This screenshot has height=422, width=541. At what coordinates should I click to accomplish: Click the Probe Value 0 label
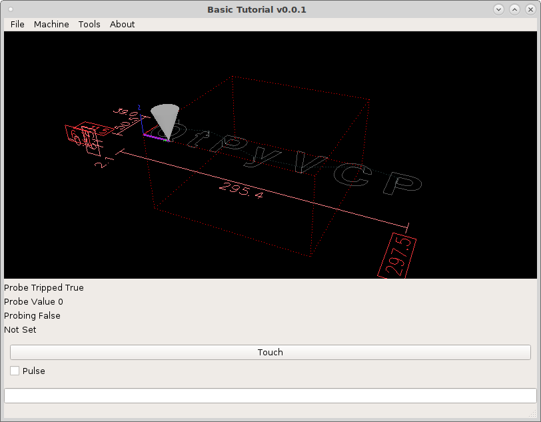coord(33,302)
